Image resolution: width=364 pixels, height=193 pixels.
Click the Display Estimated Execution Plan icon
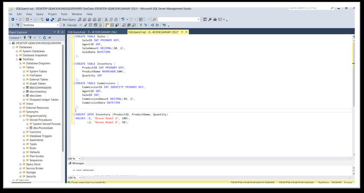[90, 25]
